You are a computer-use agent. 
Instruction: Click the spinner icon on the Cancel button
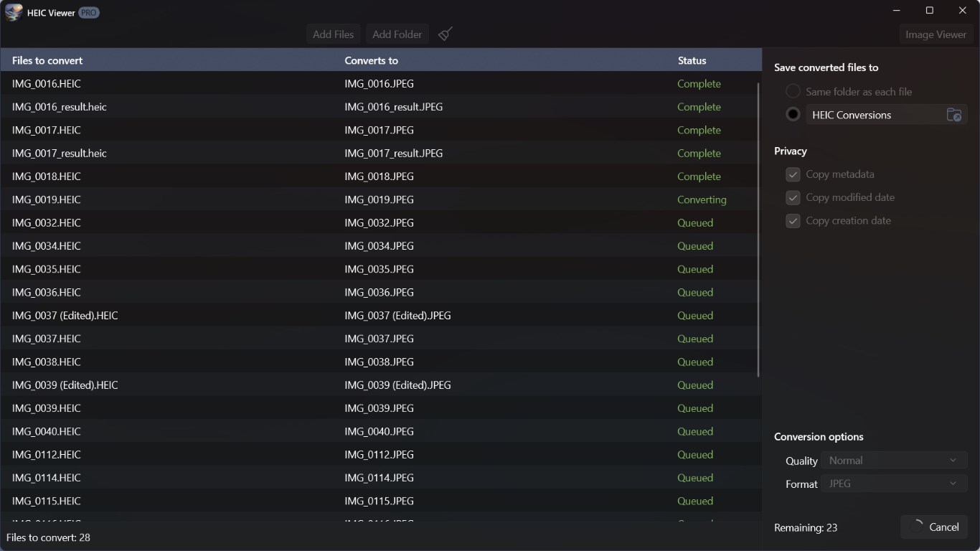coord(918,527)
